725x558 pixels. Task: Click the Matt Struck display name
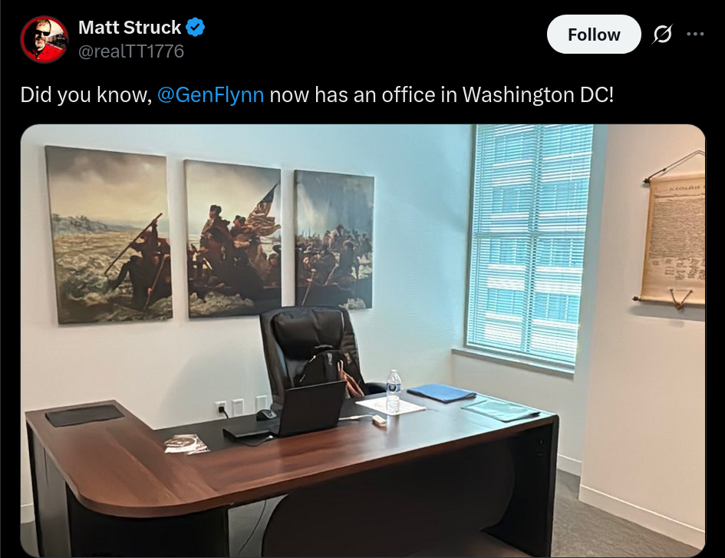point(130,28)
